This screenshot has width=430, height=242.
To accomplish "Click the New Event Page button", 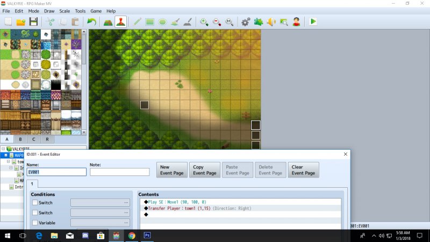I will 171,170.
